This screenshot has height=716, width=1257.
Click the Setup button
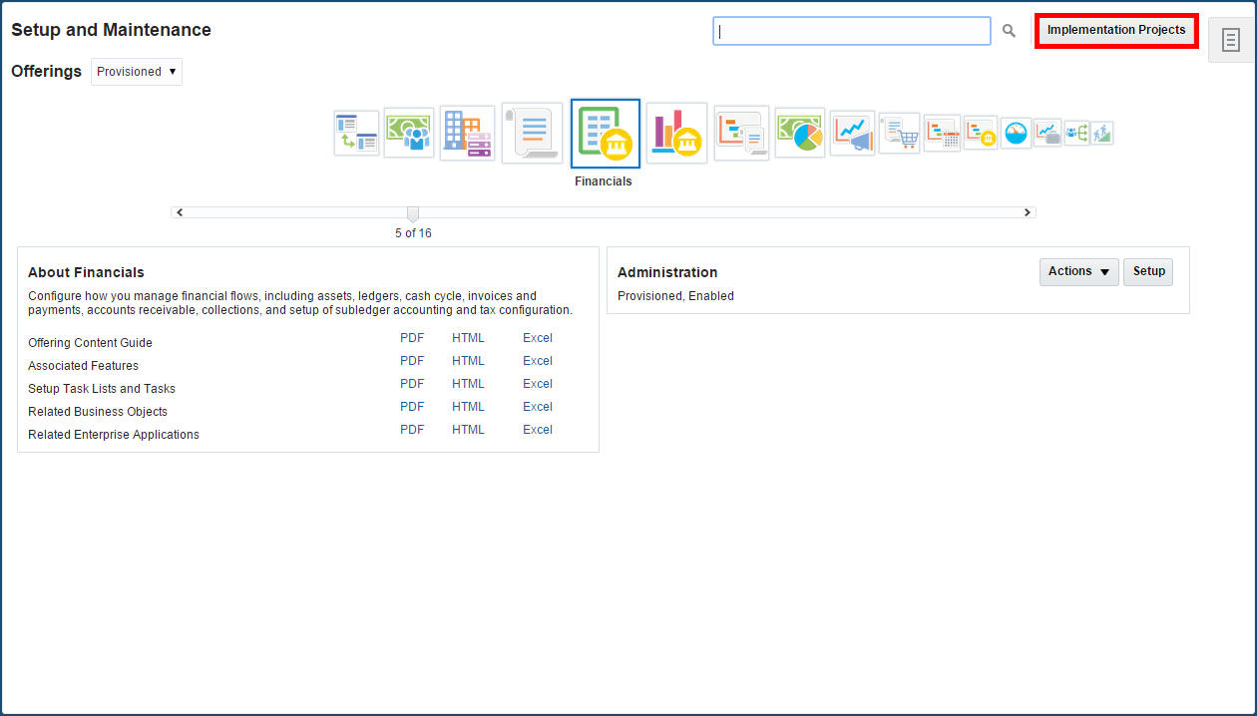[1148, 271]
